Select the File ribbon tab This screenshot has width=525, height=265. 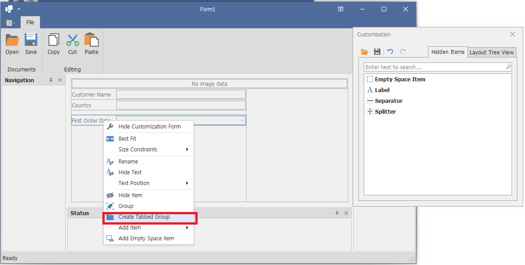click(x=30, y=22)
